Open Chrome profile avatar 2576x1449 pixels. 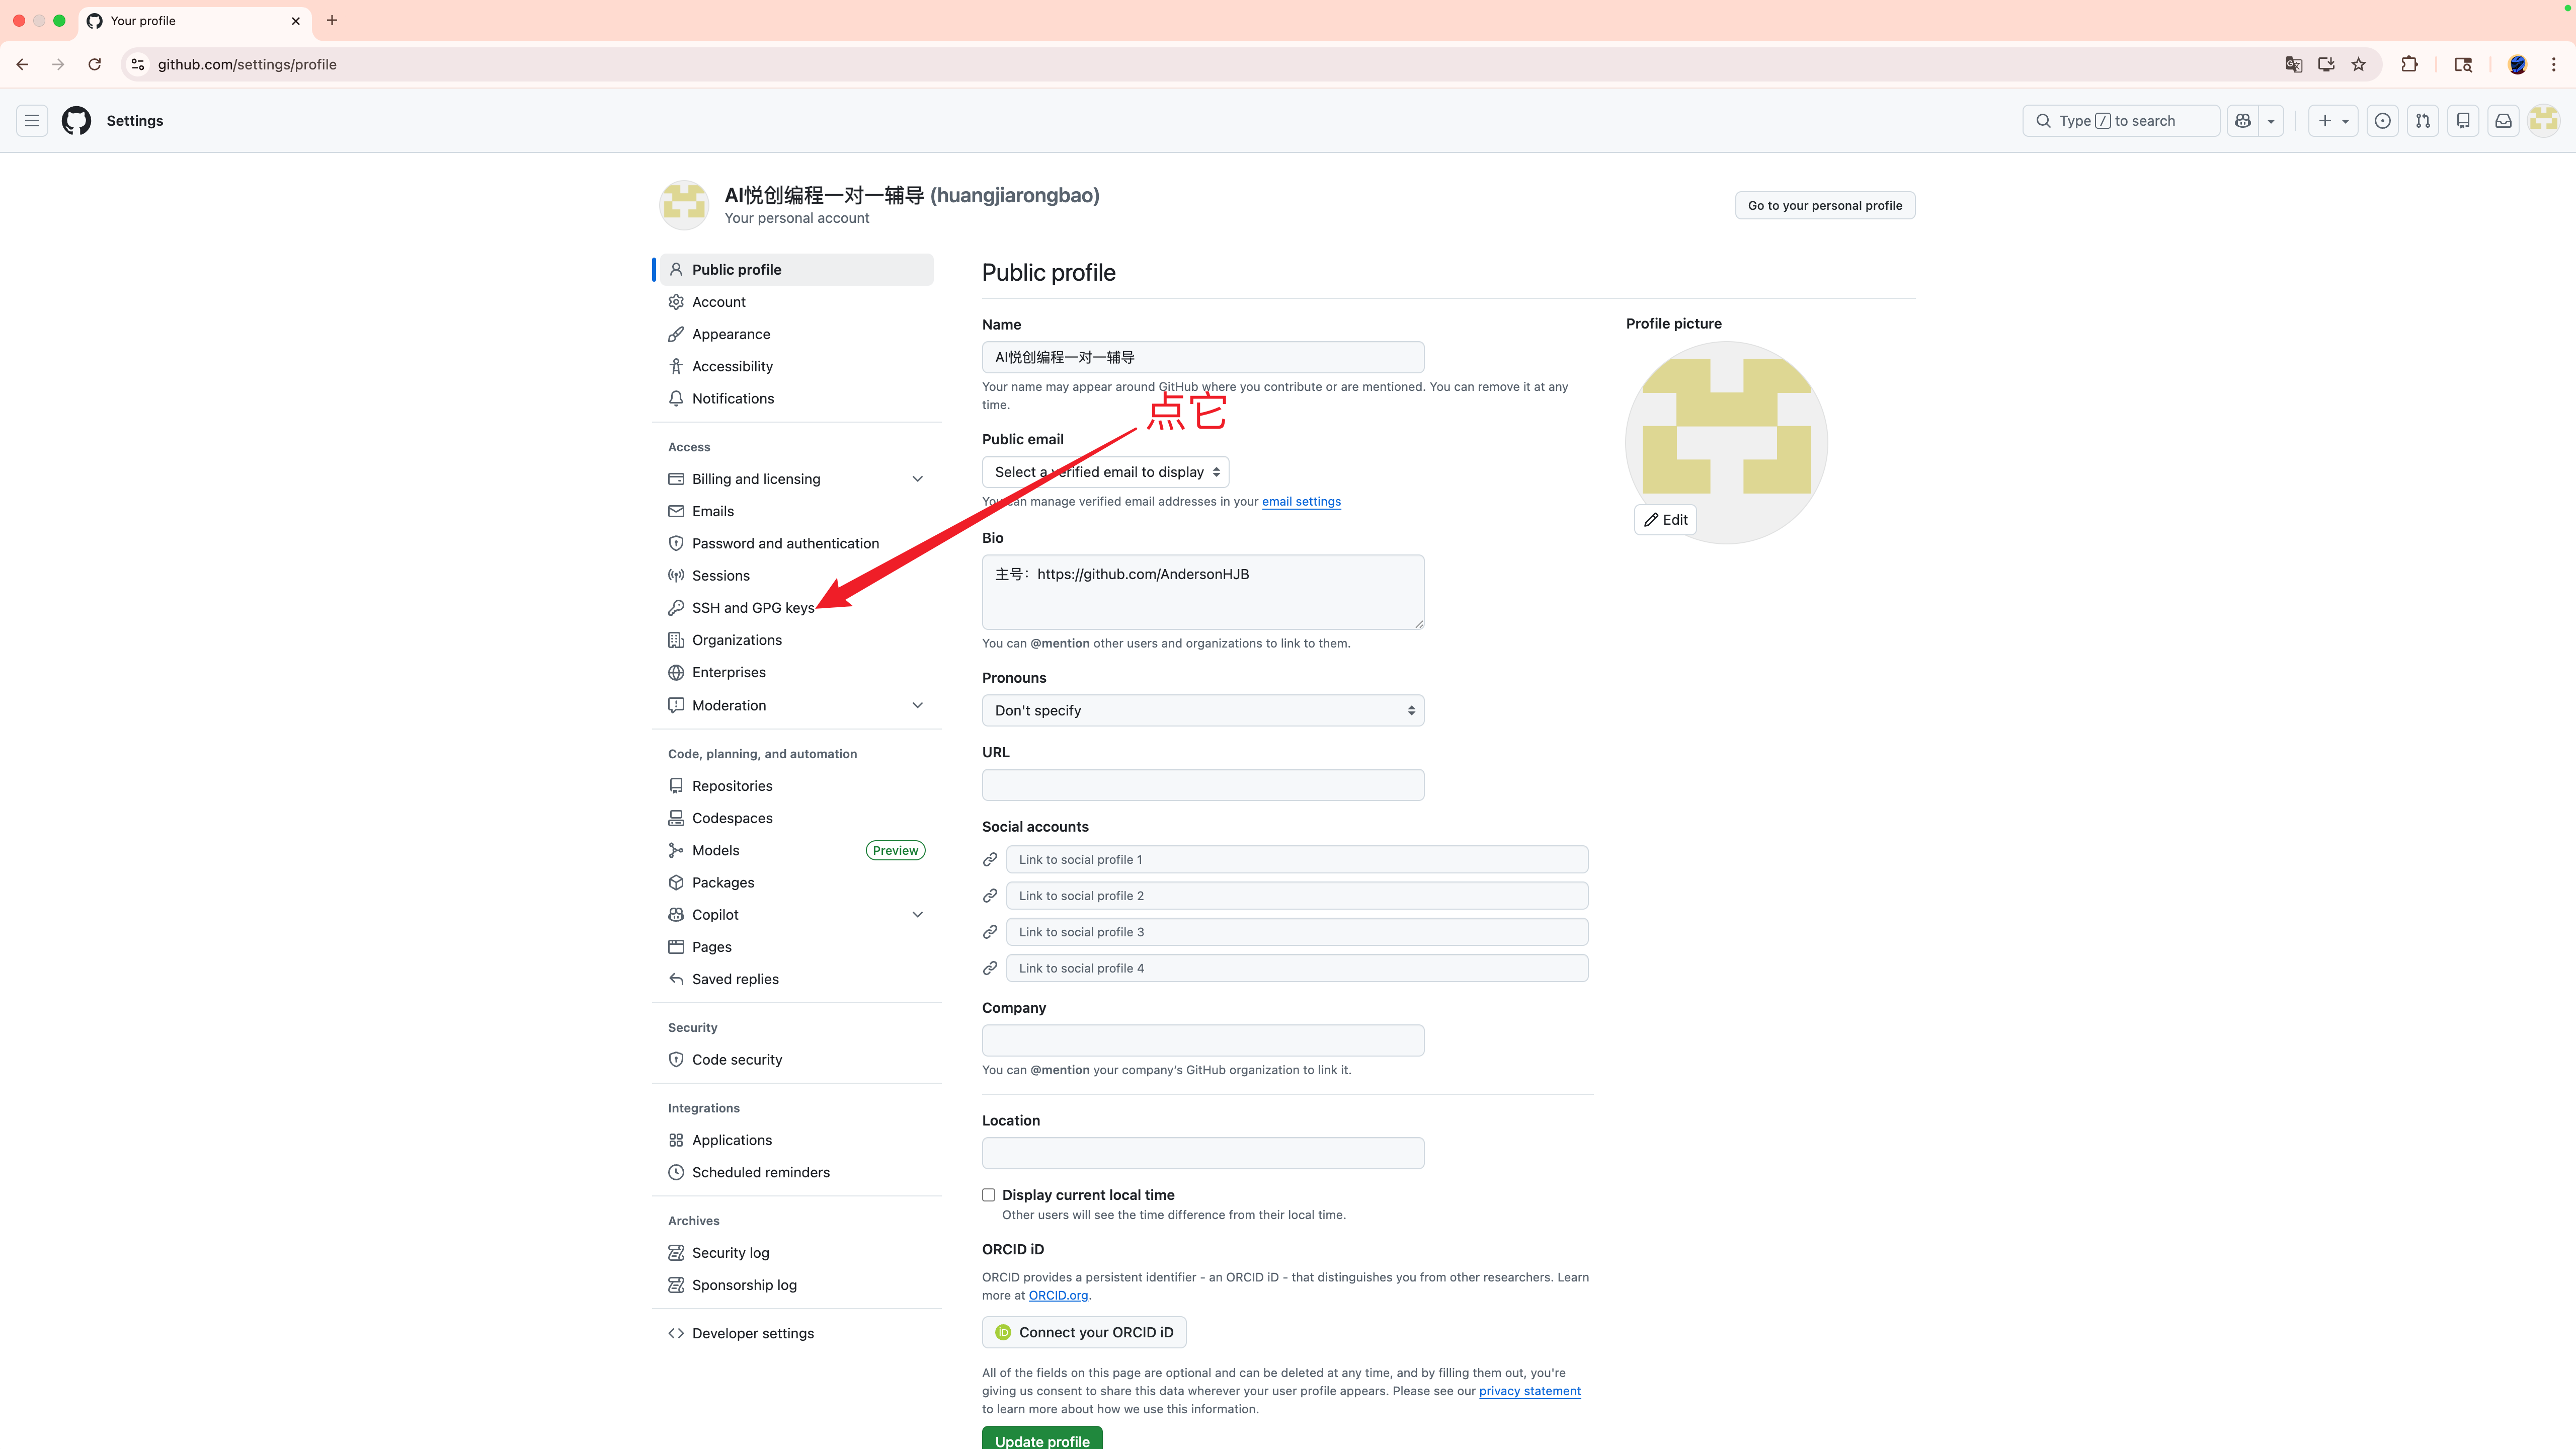click(x=2518, y=64)
